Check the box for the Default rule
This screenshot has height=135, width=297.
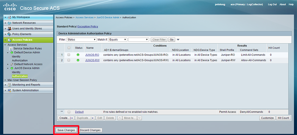[x=69, y=112]
